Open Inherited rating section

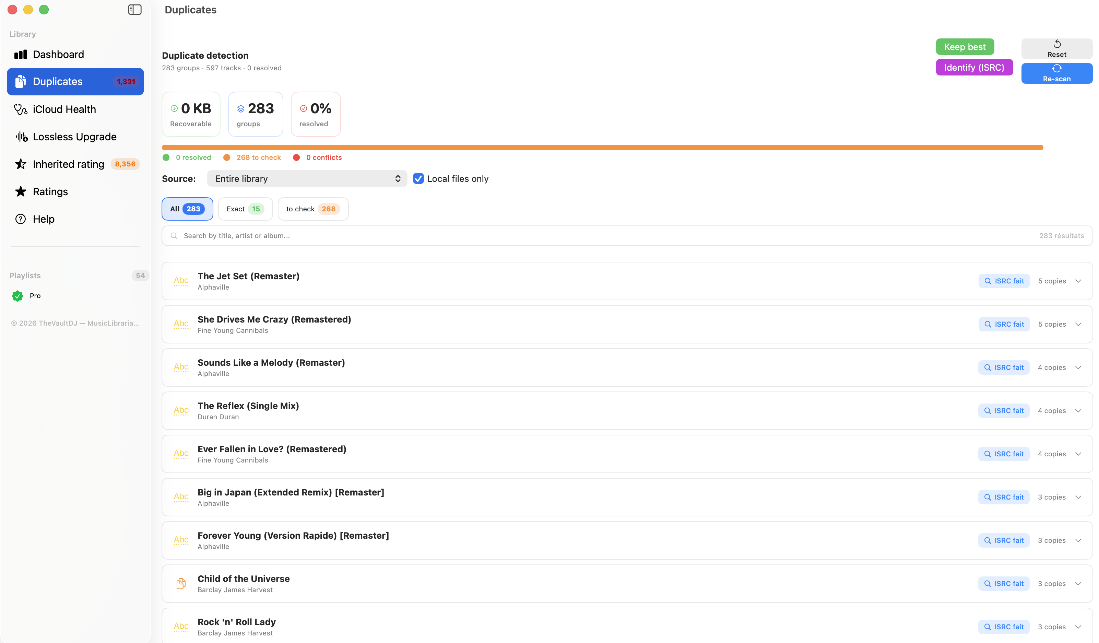pyautogui.click(x=69, y=164)
